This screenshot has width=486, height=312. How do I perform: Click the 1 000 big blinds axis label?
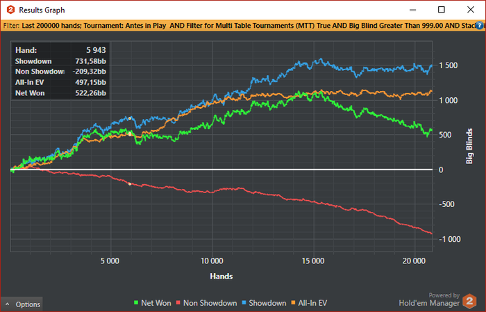(449, 100)
